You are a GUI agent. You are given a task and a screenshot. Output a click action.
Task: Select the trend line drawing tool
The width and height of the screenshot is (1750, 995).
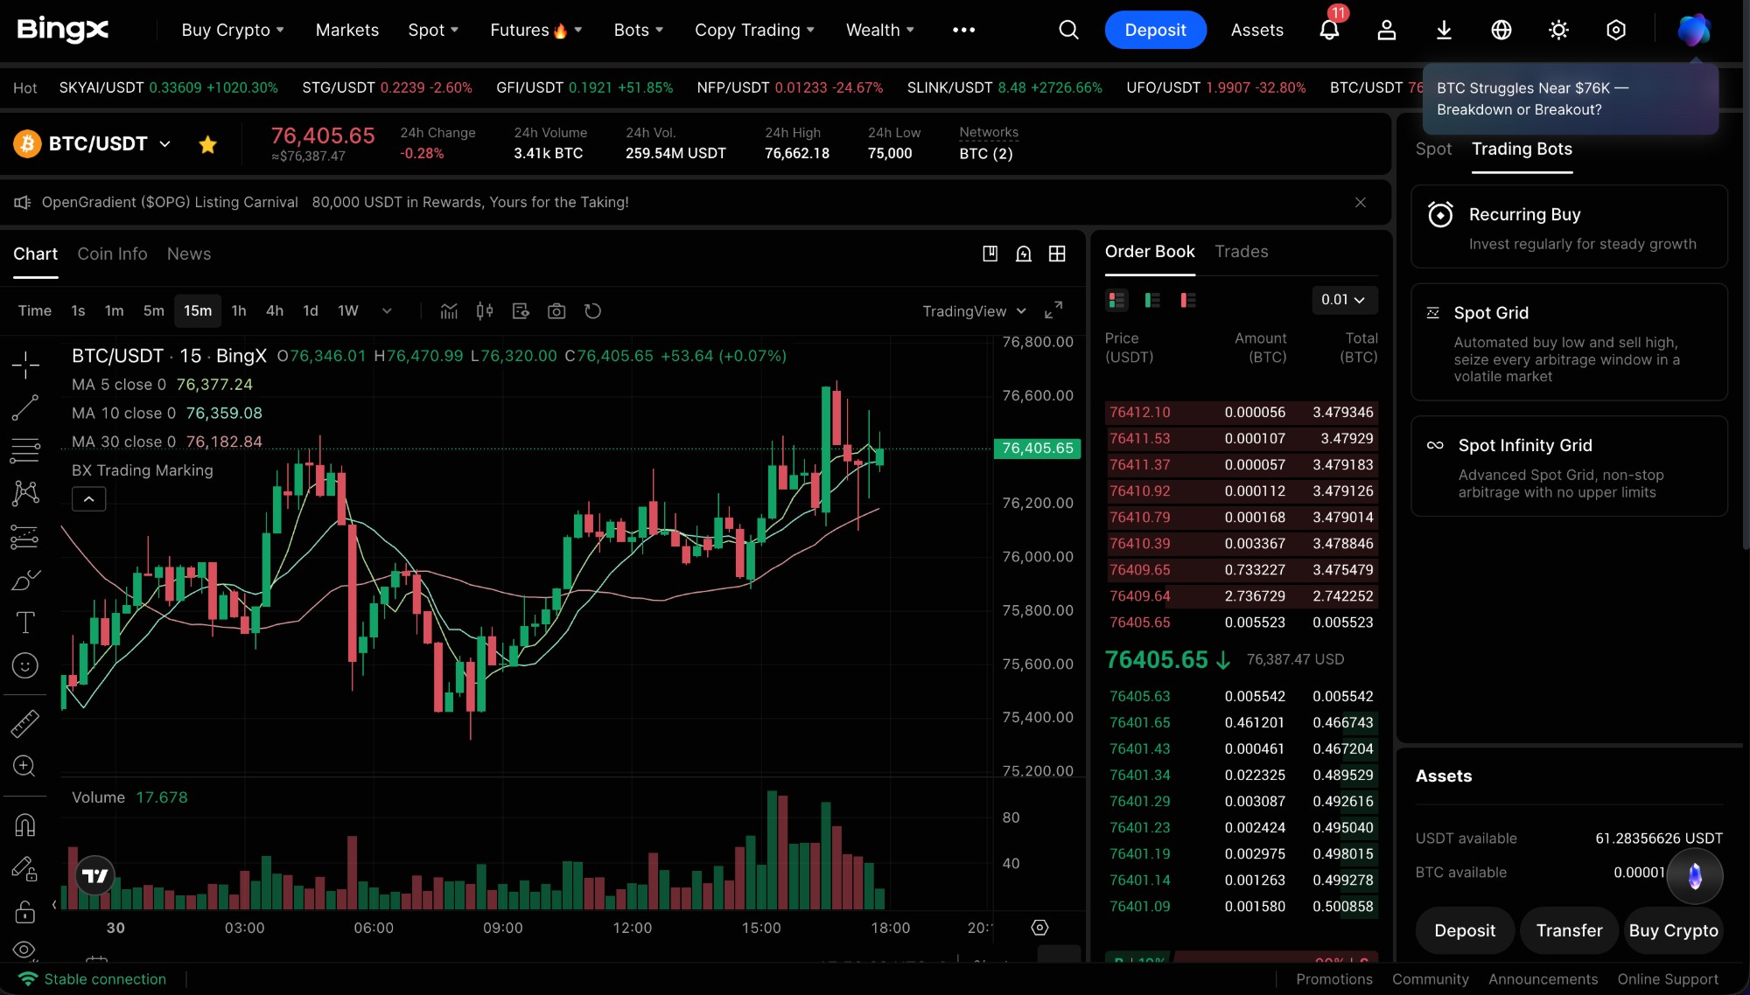pyautogui.click(x=25, y=407)
